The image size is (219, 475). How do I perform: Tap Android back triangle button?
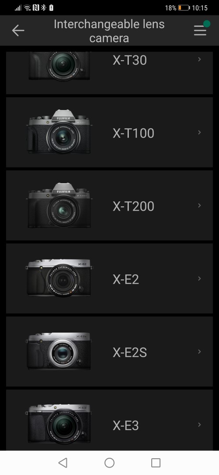63,463
